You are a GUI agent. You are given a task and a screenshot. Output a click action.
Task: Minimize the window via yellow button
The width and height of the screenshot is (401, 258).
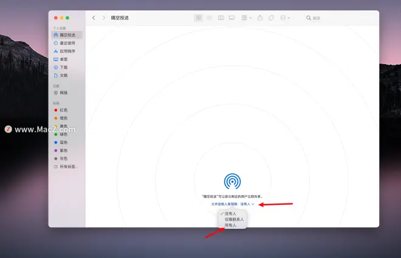[x=61, y=18]
